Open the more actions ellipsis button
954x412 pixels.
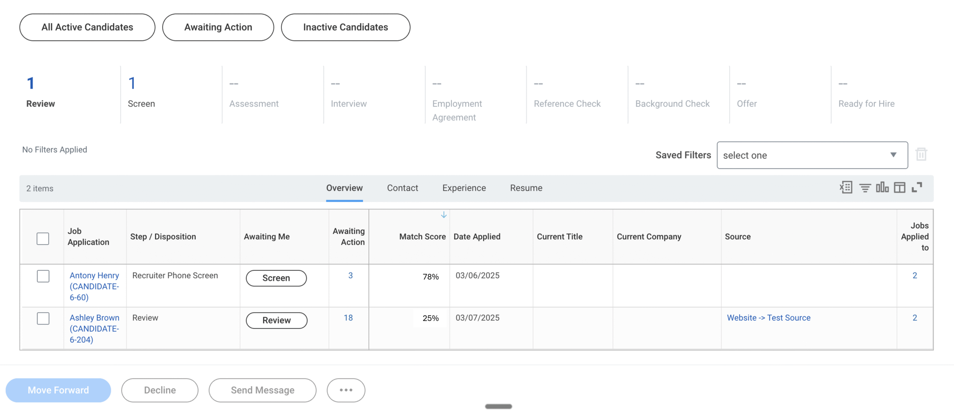click(346, 390)
